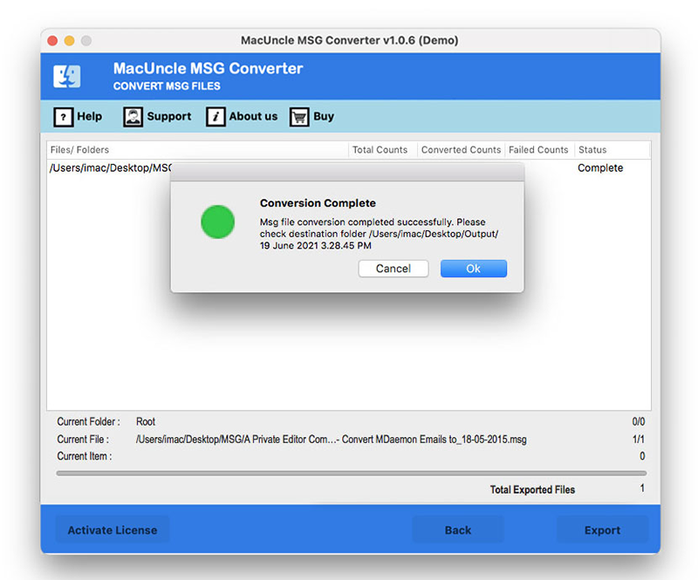Click the Complete status cell
Image resolution: width=698 pixels, height=580 pixels.
tap(600, 167)
